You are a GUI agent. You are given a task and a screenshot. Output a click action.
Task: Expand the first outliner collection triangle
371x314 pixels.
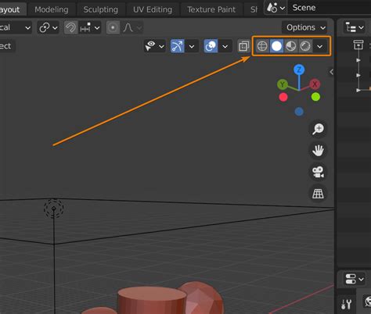(x=358, y=60)
